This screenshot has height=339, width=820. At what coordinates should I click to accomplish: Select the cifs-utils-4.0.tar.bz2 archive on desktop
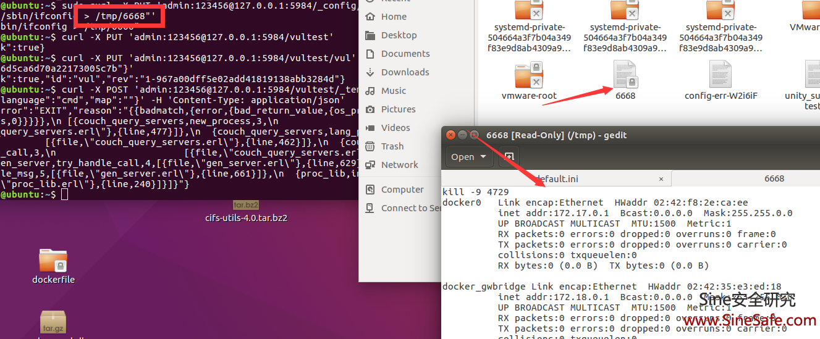pos(245,211)
